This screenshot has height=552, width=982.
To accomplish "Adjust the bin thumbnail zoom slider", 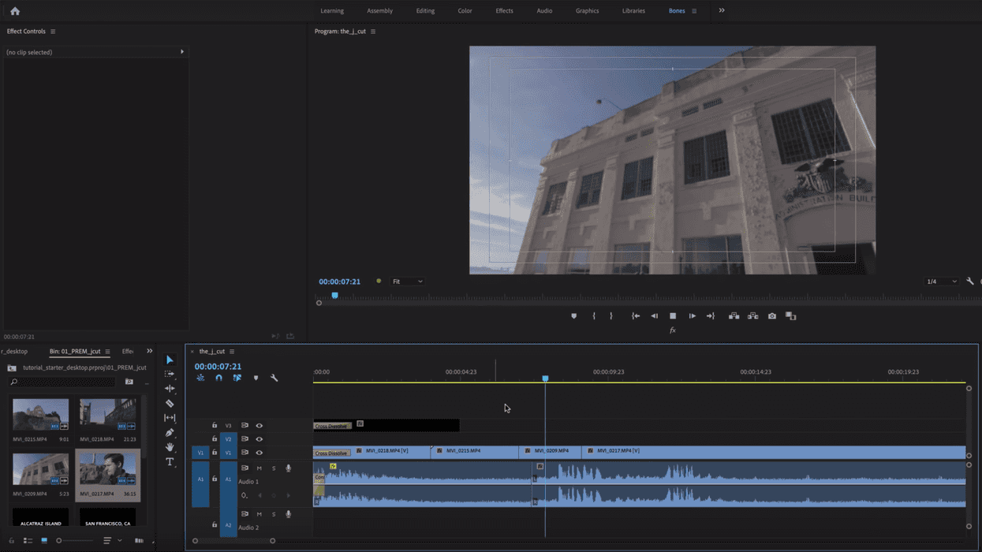I will [59, 541].
